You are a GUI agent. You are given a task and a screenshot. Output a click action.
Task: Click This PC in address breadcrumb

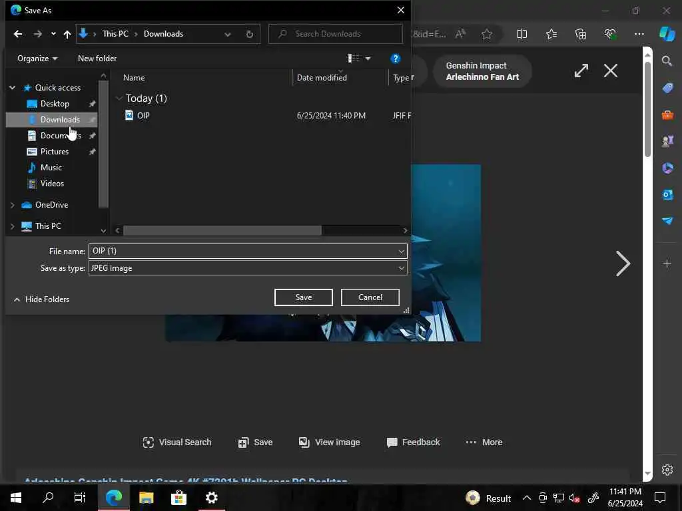click(x=115, y=34)
